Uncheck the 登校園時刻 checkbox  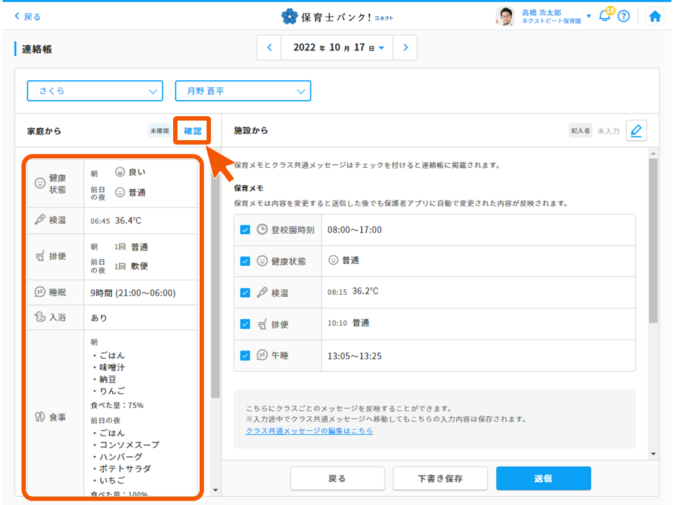pos(244,230)
